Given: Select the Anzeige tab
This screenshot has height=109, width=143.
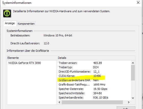Looking at the screenshot, I should [10, 23].
